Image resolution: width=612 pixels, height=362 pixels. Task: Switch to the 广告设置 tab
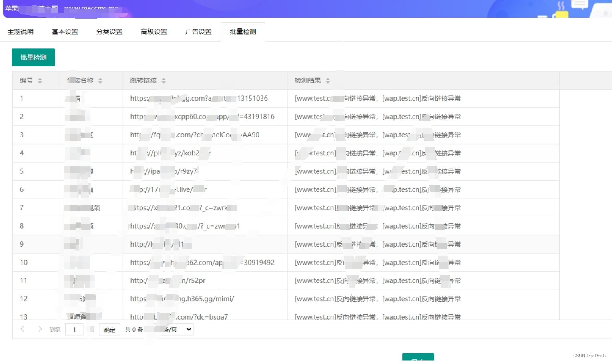(198, 32)
